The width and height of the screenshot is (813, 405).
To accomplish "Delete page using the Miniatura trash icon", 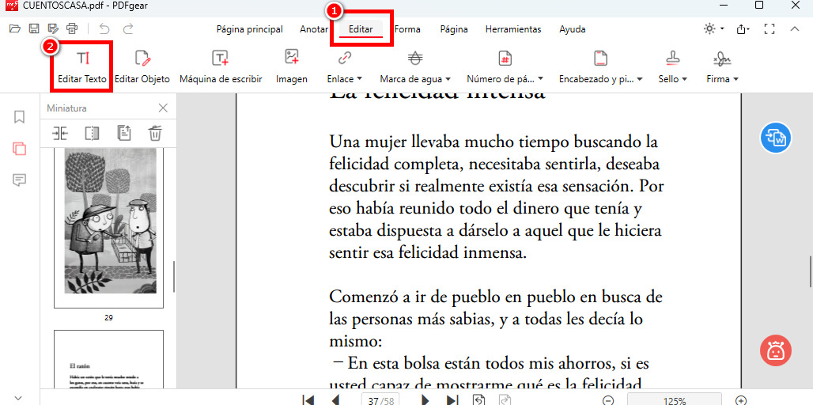I will tap(155, 133).
